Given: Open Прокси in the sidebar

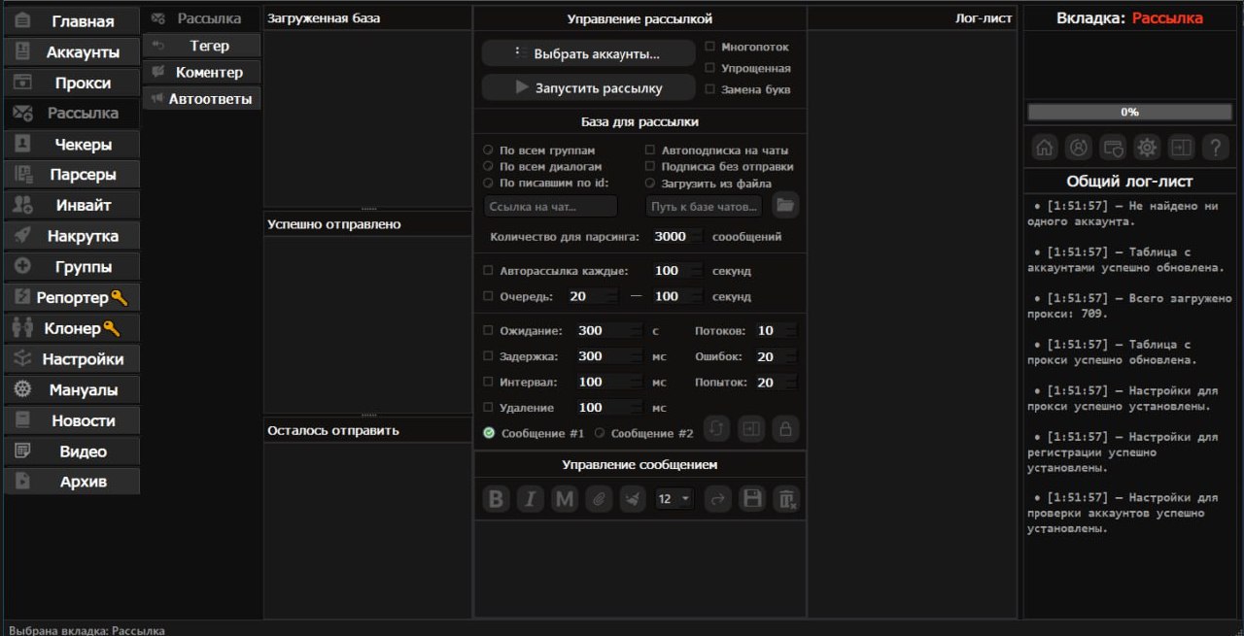Looking at the screenshot, I should pyautogui.click(x=72, y=84).
